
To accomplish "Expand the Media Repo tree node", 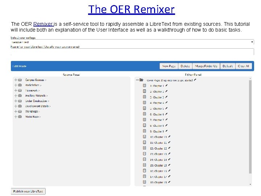I will pyautogui.click(x=16, y=117).
